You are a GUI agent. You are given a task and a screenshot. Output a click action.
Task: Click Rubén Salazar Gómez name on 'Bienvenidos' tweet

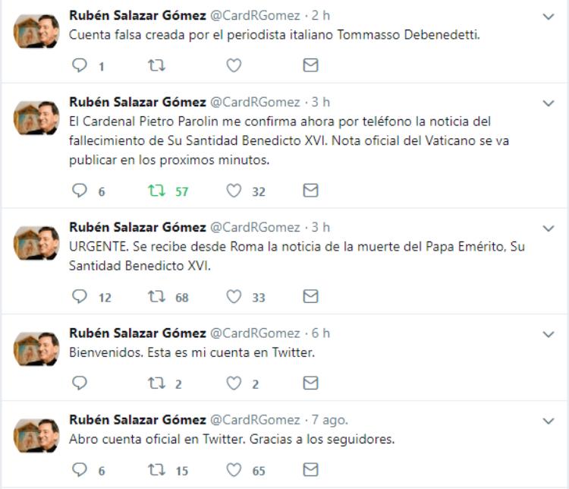coord(137,333)
